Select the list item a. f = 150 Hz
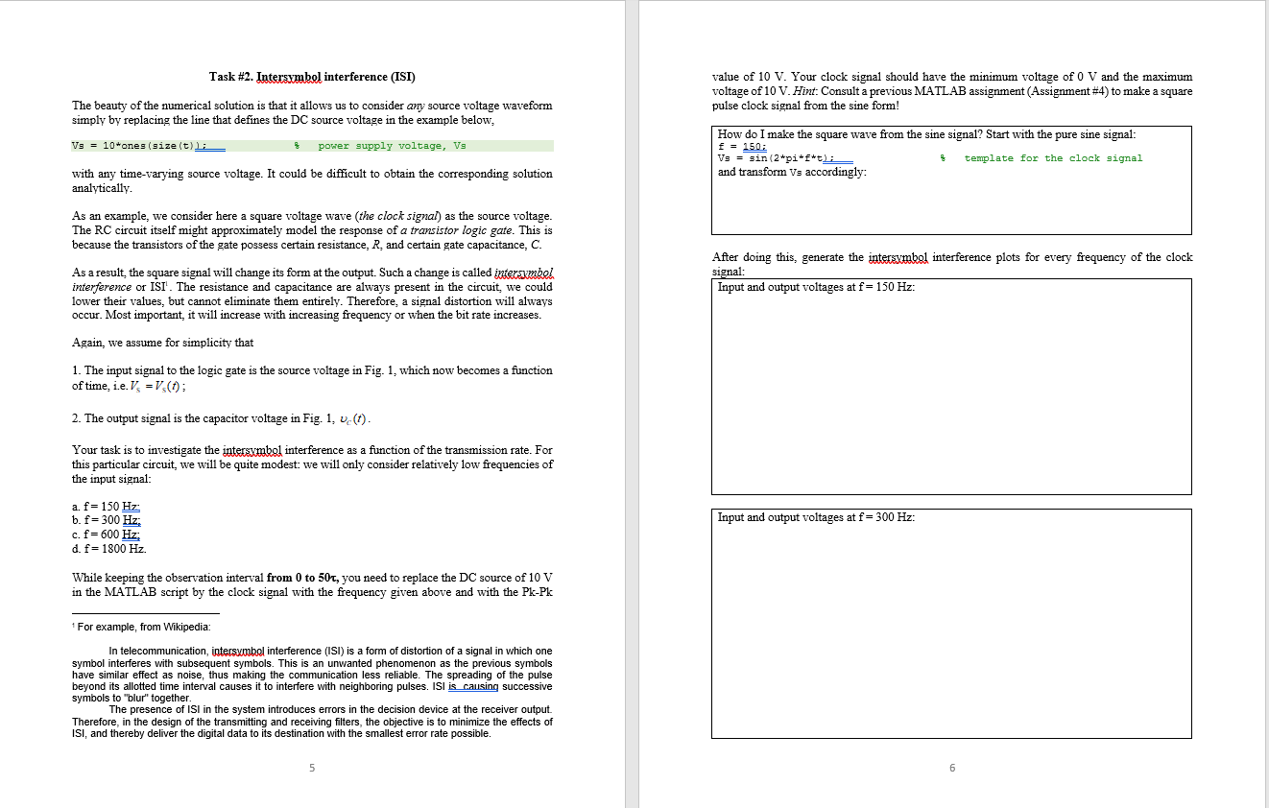Viewport: 1269px width, 808px height. (x=105, y=506)
